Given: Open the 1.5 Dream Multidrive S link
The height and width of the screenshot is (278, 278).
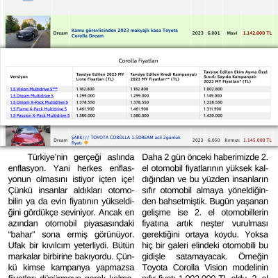Looking at the screenshot, I should pyautogui.click(x=32, y=96).
